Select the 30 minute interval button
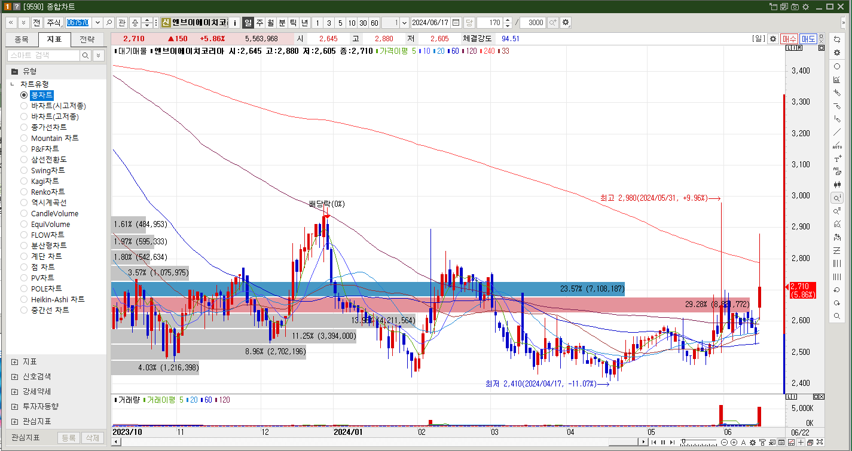852x451 pixels. coord(363,23)
